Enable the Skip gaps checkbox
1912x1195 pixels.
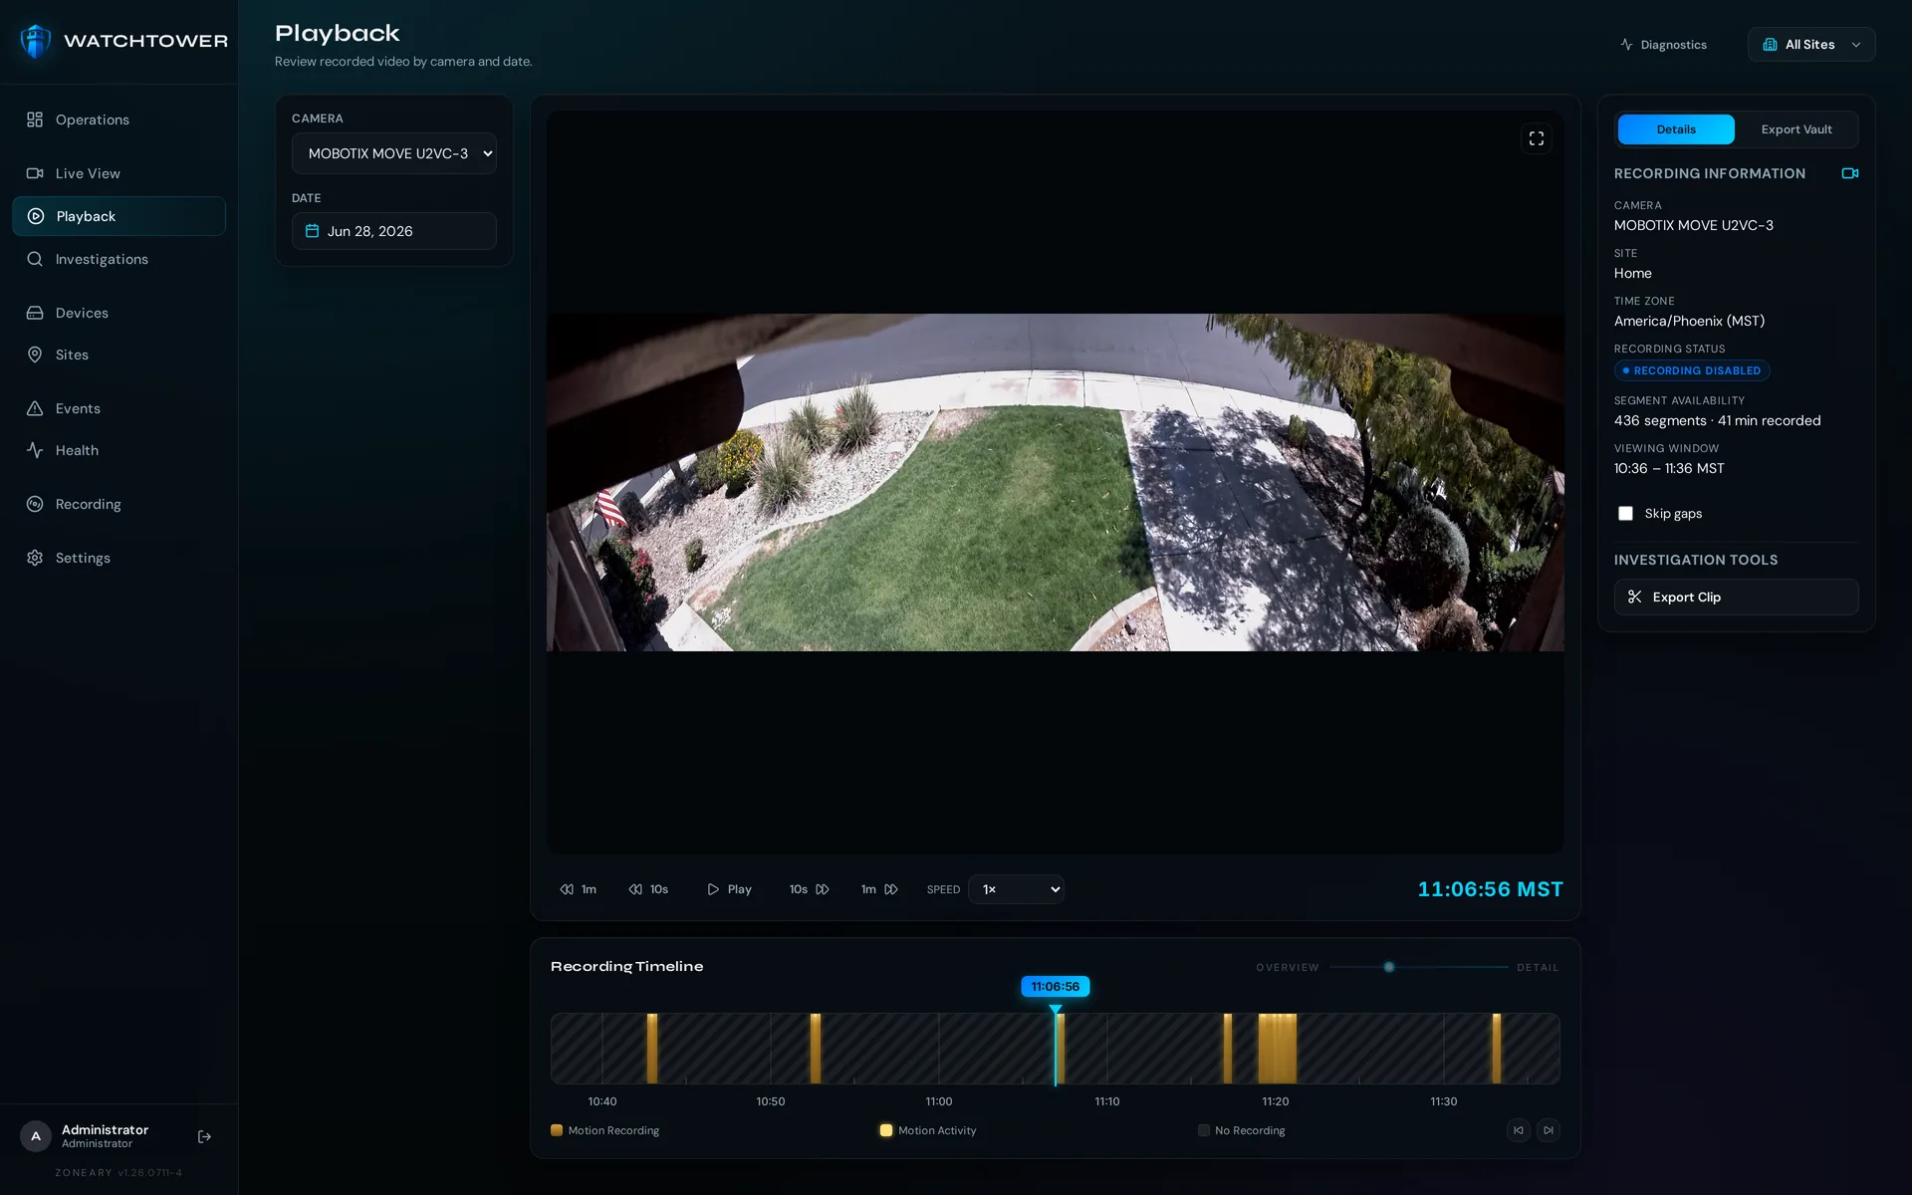pyautogui.click(x=1625, y=514)
